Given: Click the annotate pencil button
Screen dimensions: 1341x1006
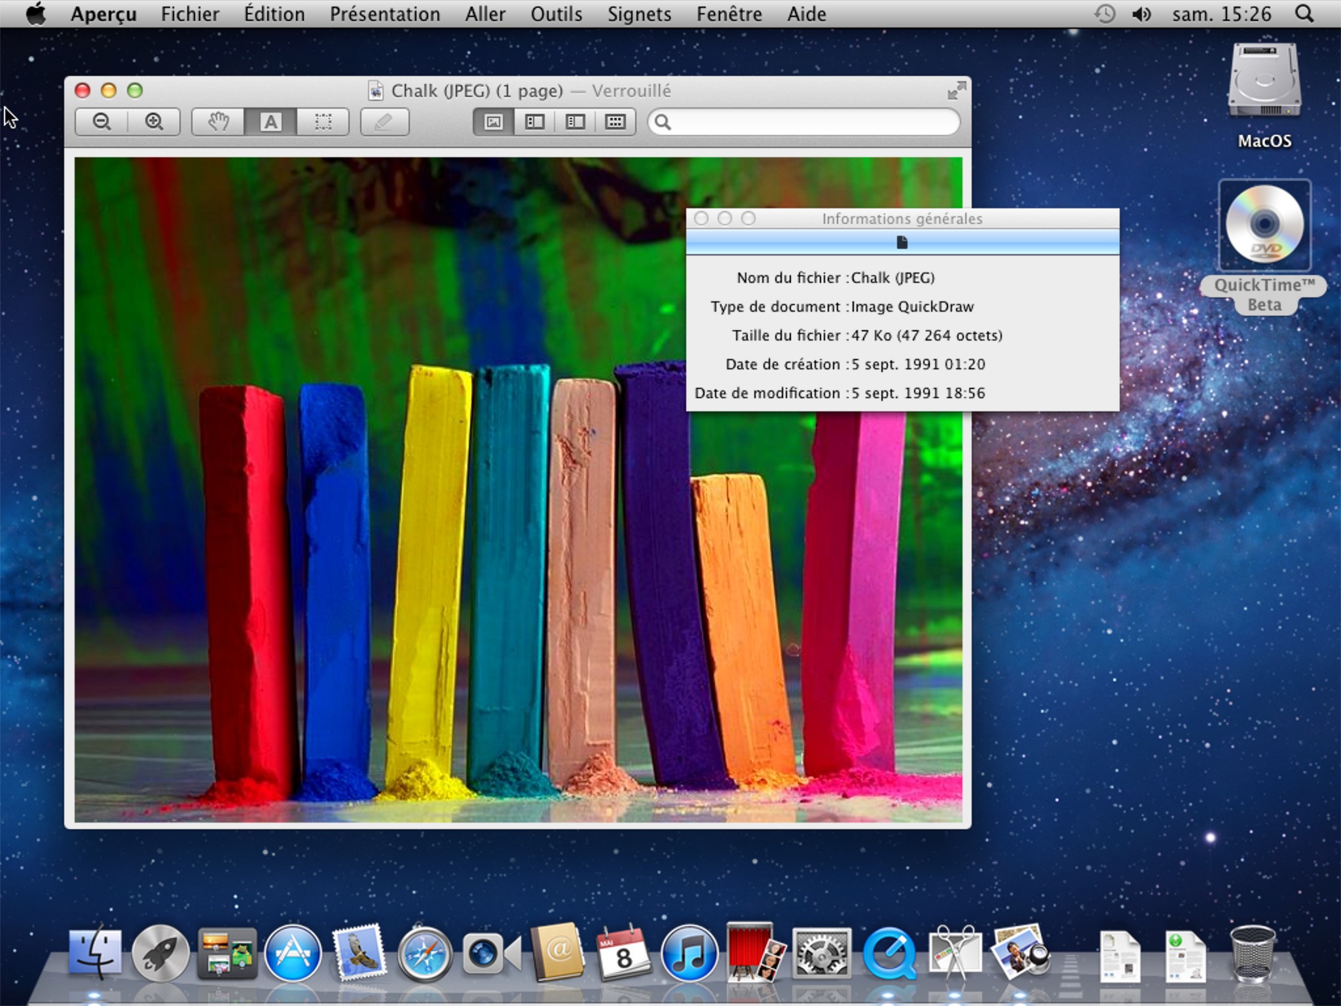Looking at the screenshot, I should [384, 122].
